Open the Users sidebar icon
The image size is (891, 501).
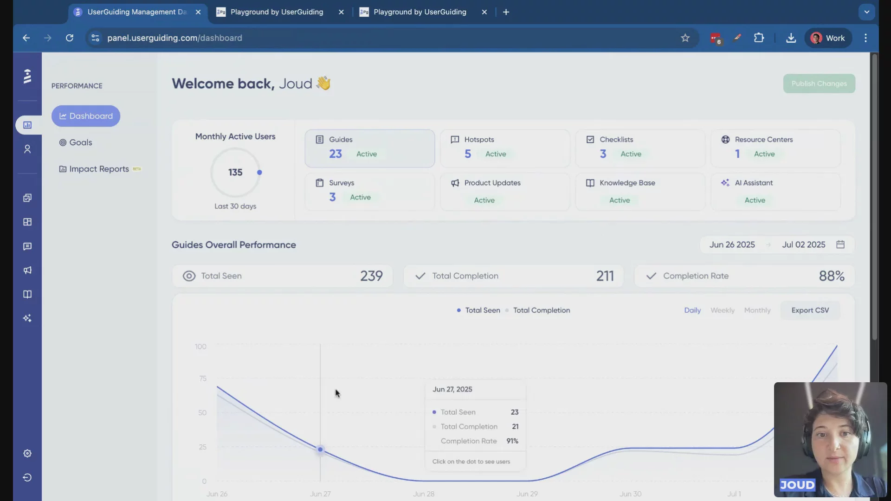tap(27, 149)
